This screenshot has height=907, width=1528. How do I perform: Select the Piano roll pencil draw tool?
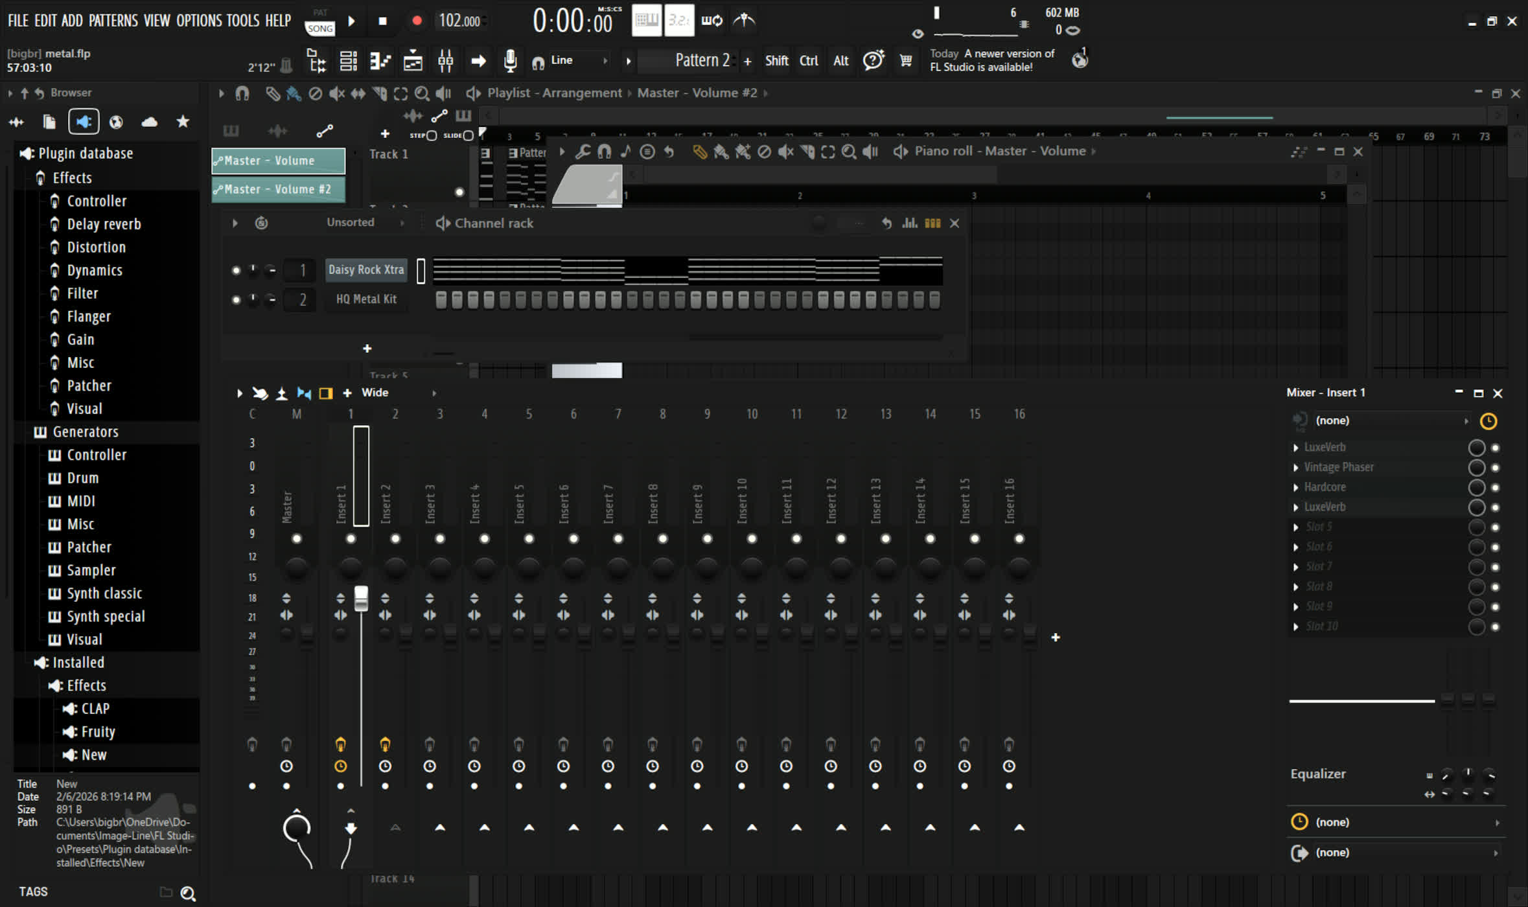coord(699,152)
